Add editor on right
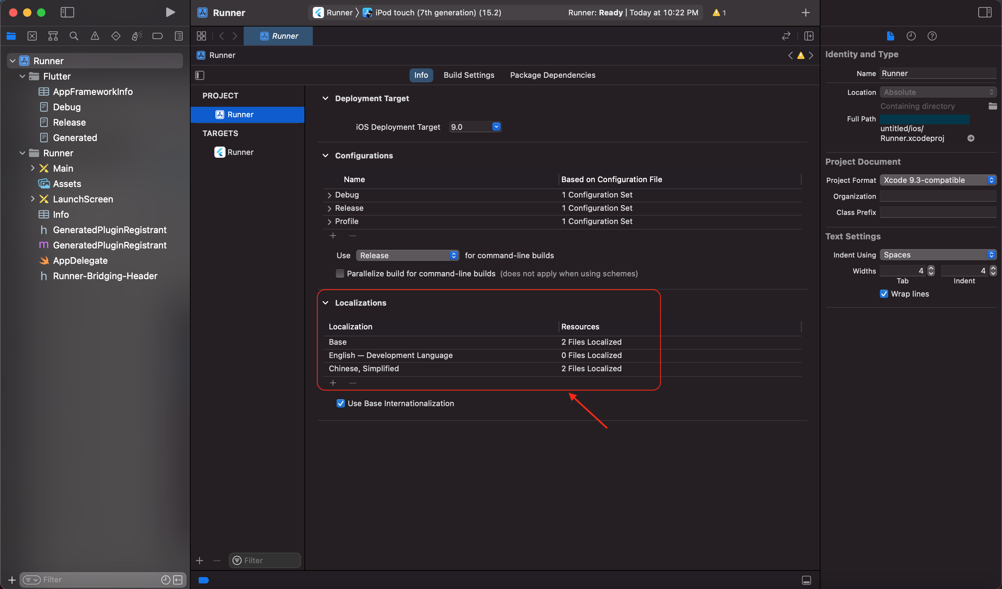The height and width of the screenshot is (589, 1002). [x=809, y=36]
